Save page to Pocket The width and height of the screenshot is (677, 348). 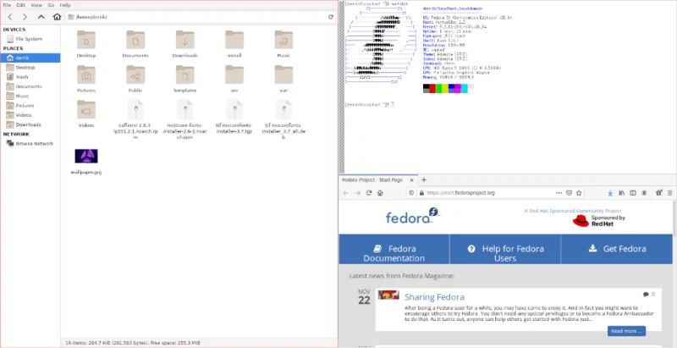[569, 193]
